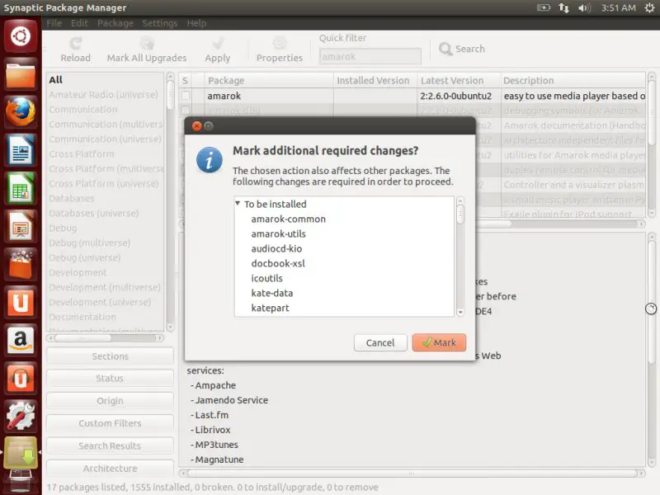
Task: Close the Mark additional changes dialog
Action: click(x=196, y=126)
